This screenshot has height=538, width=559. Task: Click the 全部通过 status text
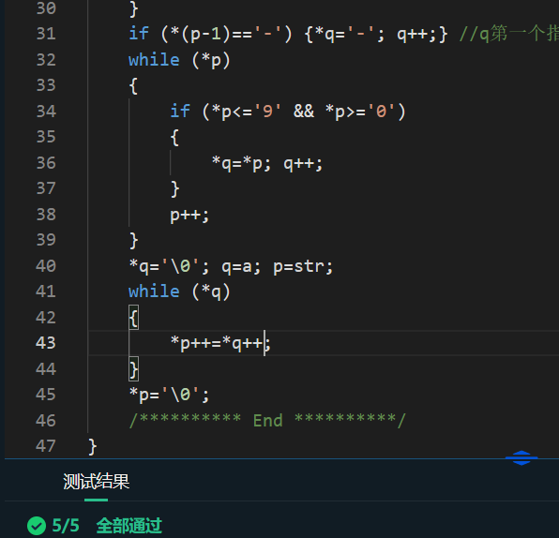128,526
